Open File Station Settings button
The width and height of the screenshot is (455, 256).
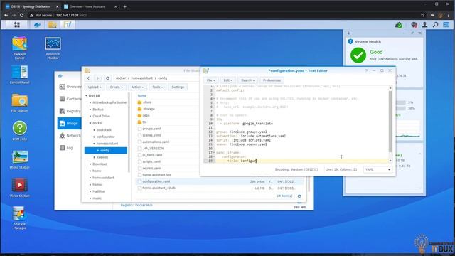click(178, 87)
